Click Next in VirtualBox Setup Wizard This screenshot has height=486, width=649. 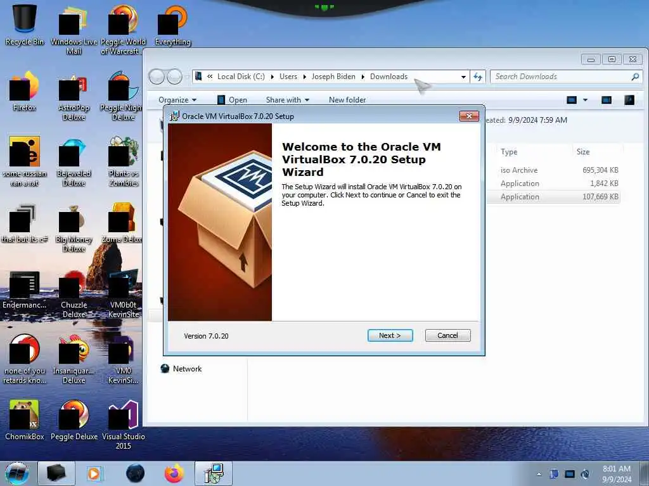point(390,335)
